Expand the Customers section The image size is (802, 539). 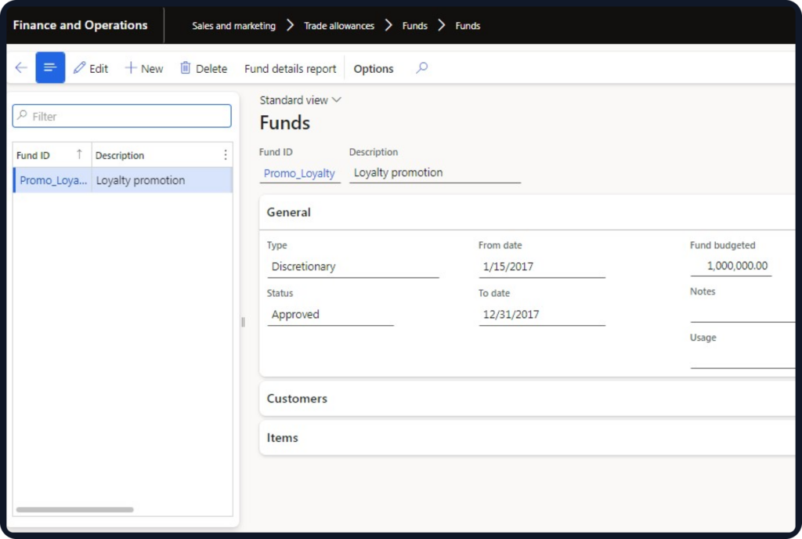click(x=527, y=398)
